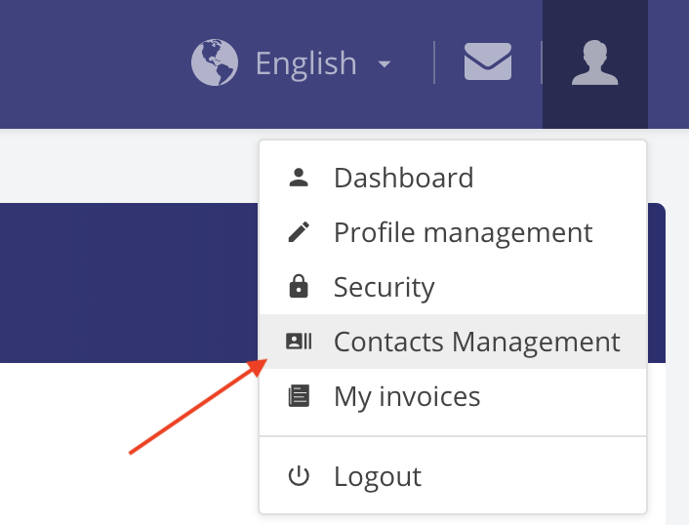Select Contacts Management menu item

tap(453, 342)
